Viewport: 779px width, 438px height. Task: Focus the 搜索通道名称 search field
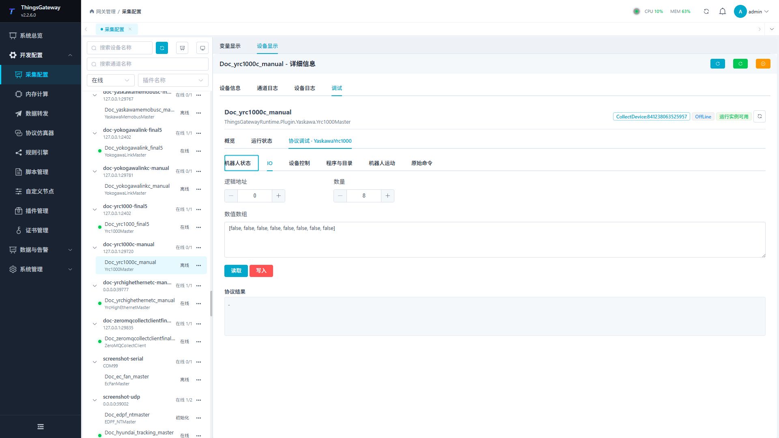pyautogui.click(x=148, y=64)
